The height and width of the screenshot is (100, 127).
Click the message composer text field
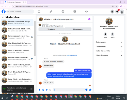[x=69, y=90]
